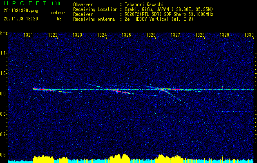Screen dimensions: 257x163
Task: Click the meteor label
Action: [x=58, y=13]
